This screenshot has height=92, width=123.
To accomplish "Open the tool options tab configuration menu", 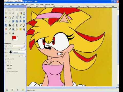I will click(24, 43).
